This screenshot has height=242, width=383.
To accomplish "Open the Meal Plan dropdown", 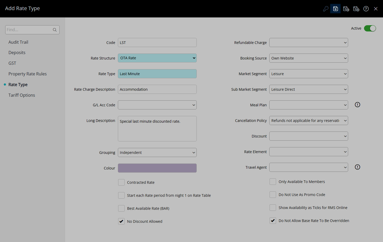I will click(309, 105).
